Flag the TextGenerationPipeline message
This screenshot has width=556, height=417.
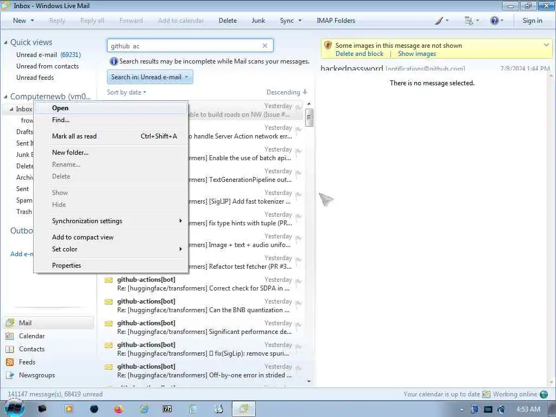298,173
